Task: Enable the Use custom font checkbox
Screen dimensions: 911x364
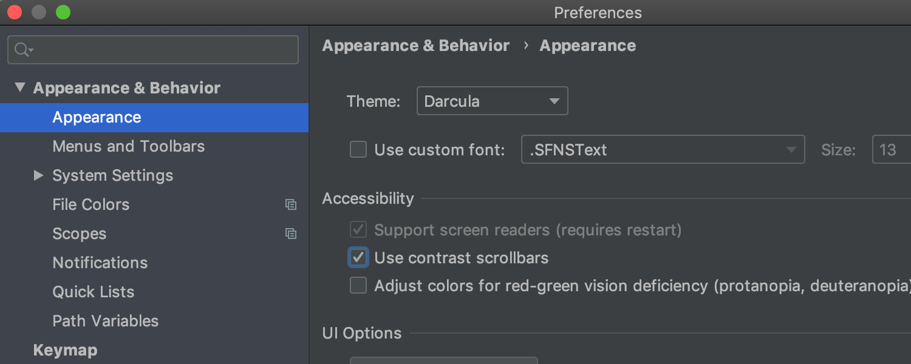Action: coord(358,150)
